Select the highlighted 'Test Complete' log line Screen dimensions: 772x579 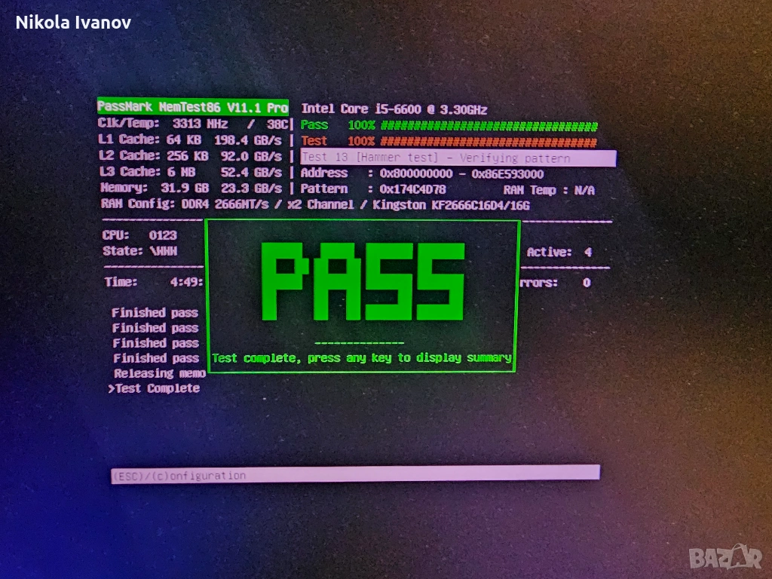(157, 388)
